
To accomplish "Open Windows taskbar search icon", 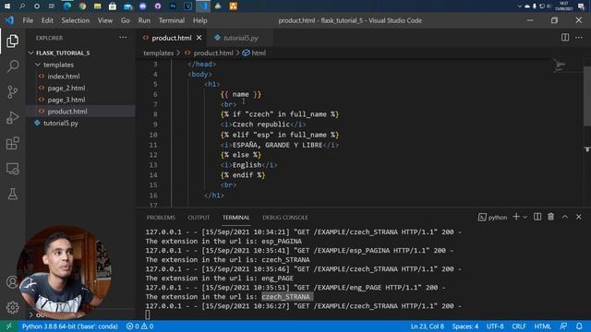I will click(x=22, y=6).
